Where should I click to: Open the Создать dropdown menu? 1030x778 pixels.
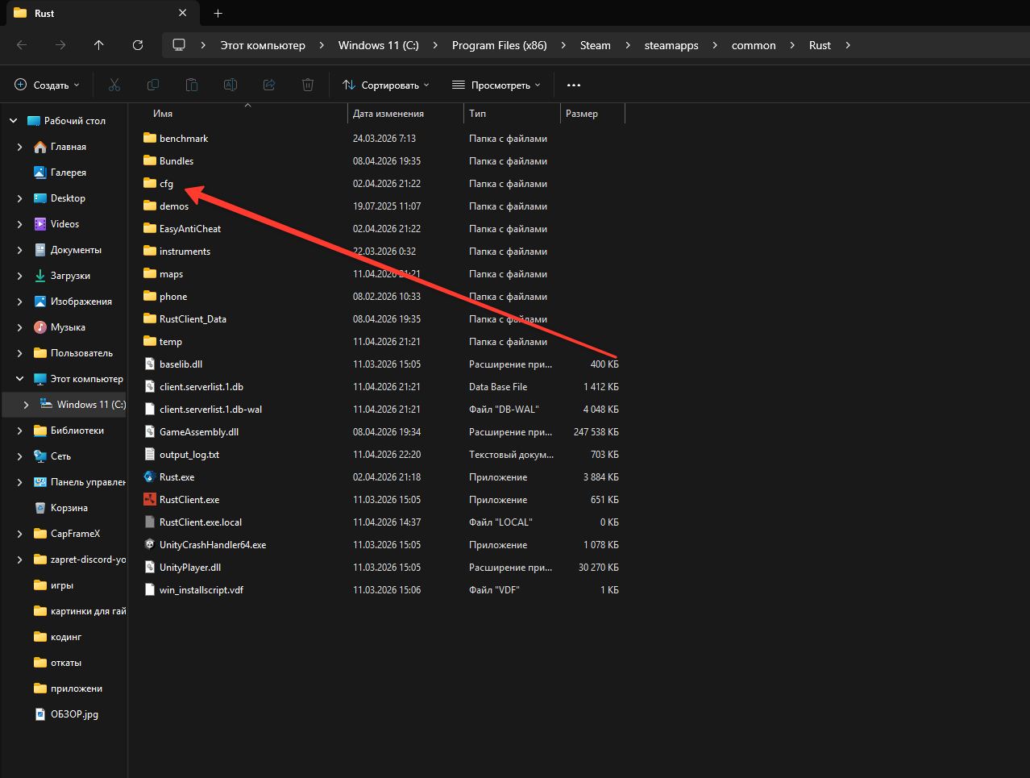pyautogui.click(x=48, y=85)
